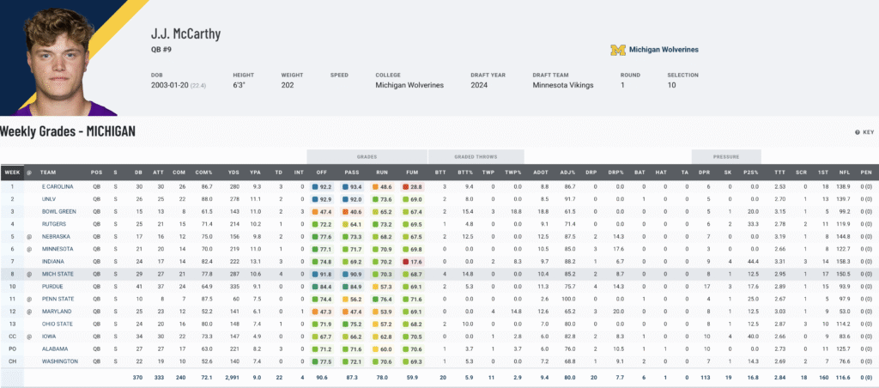Open the MINNESOTA team link
879x388 pixels.
(x=58, y=249)
